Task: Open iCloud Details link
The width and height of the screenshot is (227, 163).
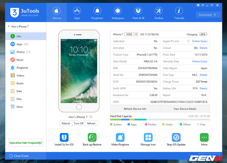Action: coord(203,48)
